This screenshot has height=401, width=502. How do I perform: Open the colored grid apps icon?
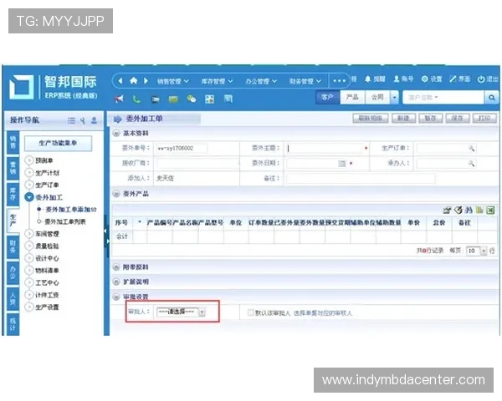click(x=210, y=99)
